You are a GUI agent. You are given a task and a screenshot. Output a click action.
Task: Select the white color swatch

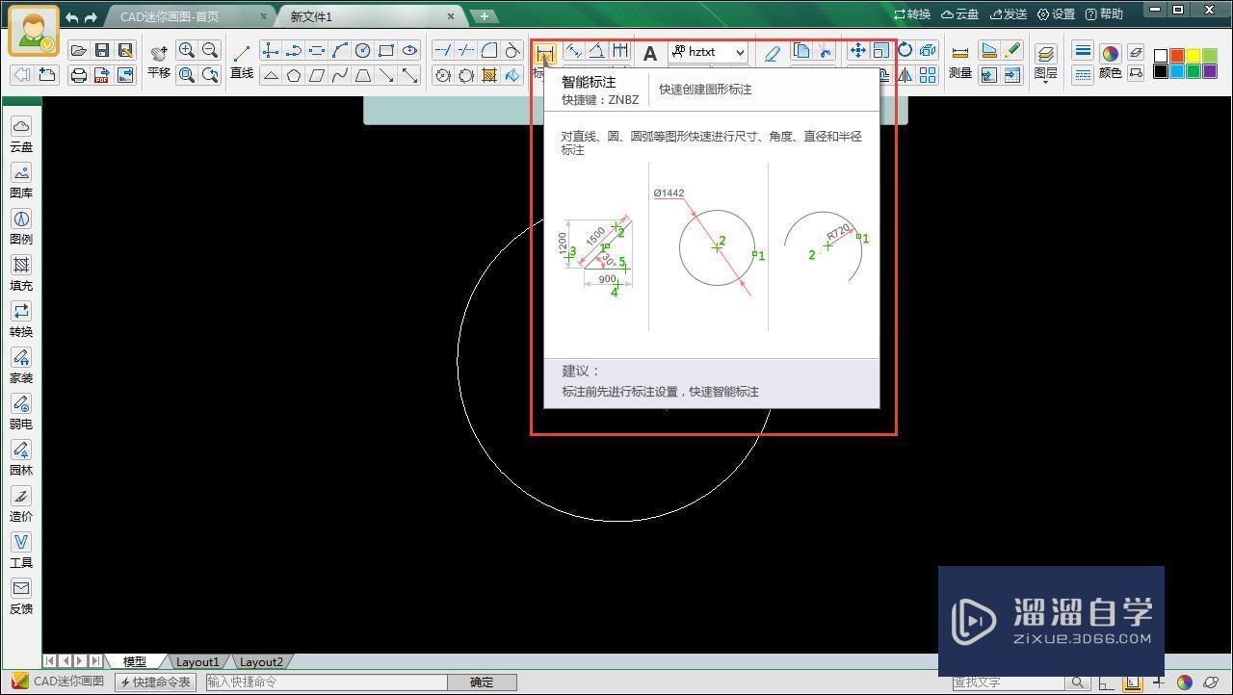click(x=1161, y=56)
